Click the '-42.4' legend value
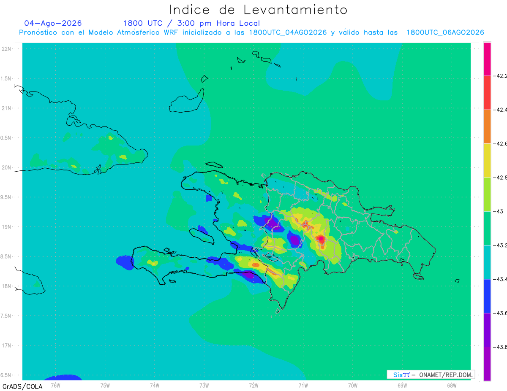Image resolution: width=507 pixels, height=391 pixels. [x=500, y=110]
